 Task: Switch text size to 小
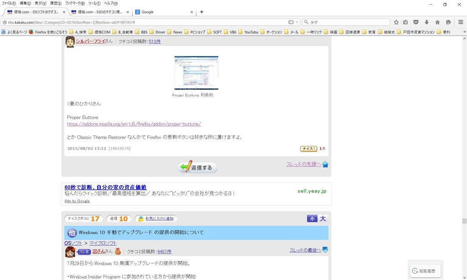tap(312, 218)
